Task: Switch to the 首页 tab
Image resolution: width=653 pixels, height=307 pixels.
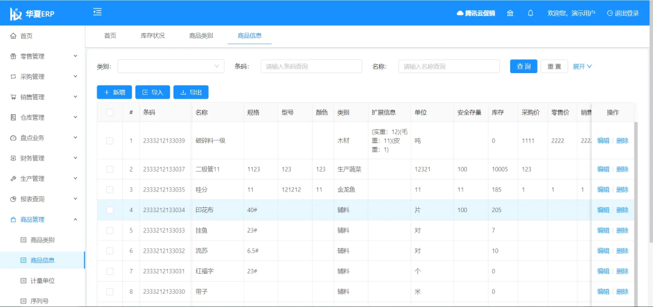Action: [x=110, y=36]
